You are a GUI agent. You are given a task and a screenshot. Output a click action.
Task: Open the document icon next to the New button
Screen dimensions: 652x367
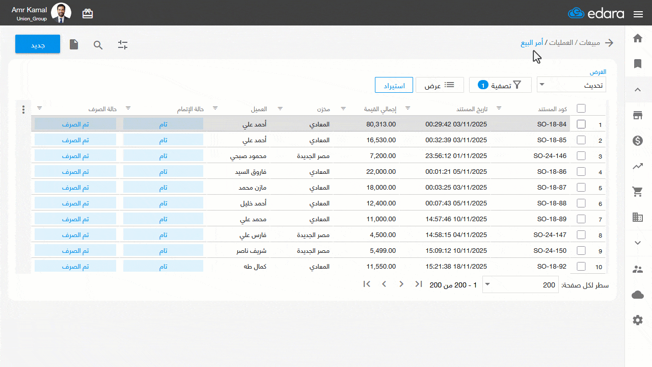click(73, 45)
